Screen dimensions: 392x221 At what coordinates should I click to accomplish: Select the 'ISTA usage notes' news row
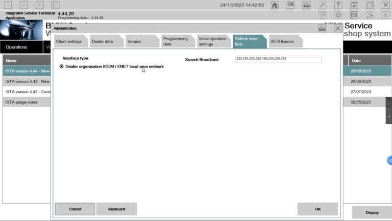pos(27,102)
